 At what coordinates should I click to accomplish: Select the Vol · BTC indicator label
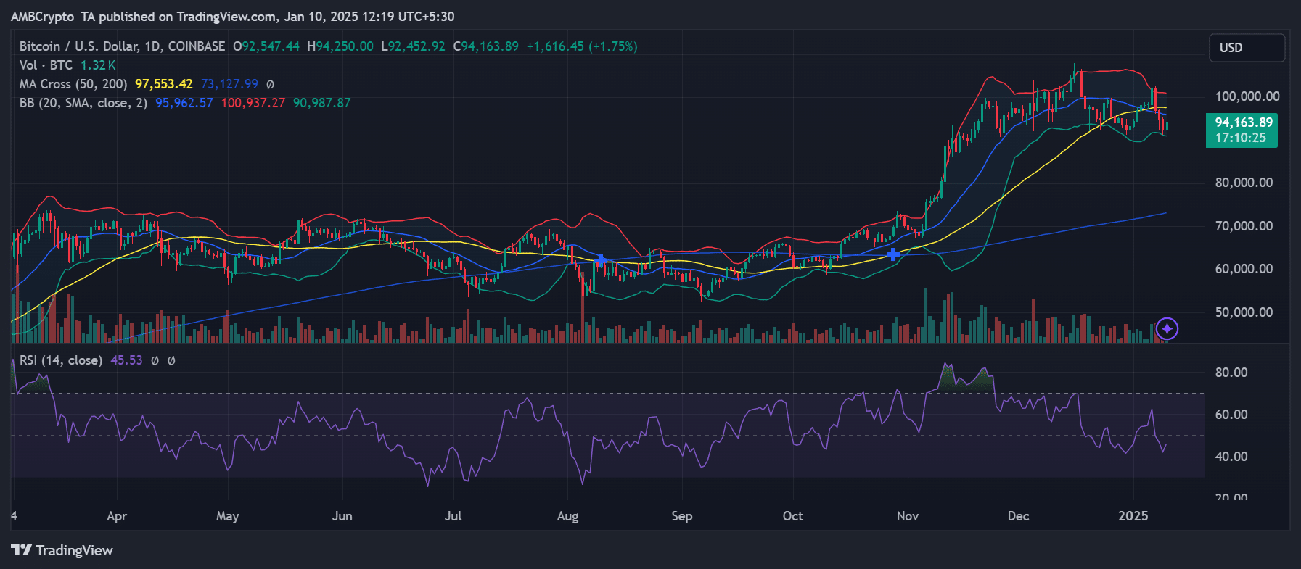[x=46, y=65]
